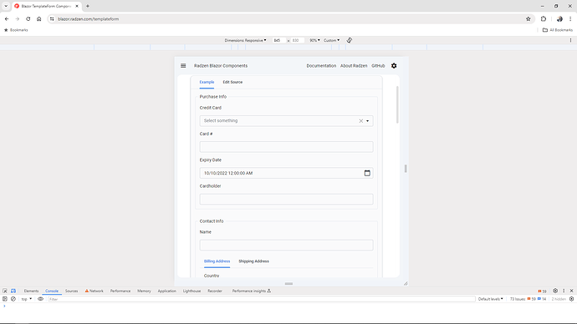Open the Default levels dropdown
577x324 pixels.
tap(490, 299)
